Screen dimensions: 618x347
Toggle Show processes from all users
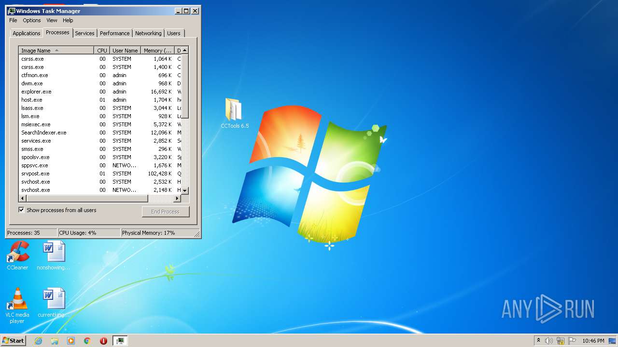(x=21, y=210)
